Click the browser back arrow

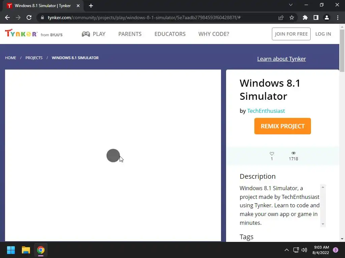coord(7,17)
